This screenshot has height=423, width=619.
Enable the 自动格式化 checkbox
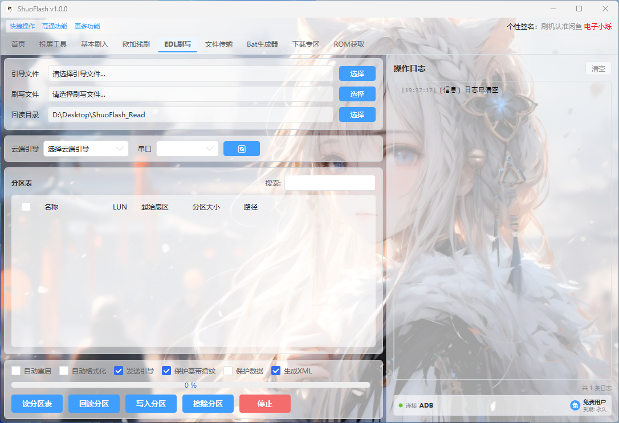click(x=64, y=371)
